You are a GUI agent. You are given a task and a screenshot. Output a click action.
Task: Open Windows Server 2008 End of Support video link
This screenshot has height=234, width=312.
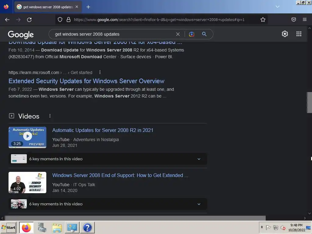pyautogui.click(x=120, y=175)
